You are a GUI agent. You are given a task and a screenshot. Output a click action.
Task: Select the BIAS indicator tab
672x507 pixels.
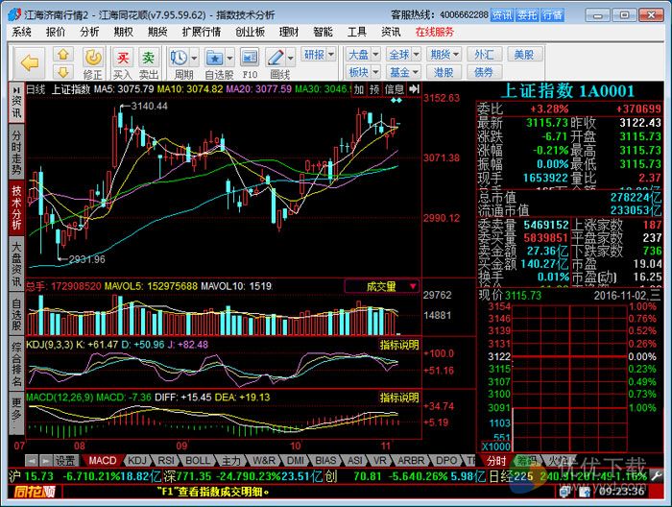click(325, 461)
